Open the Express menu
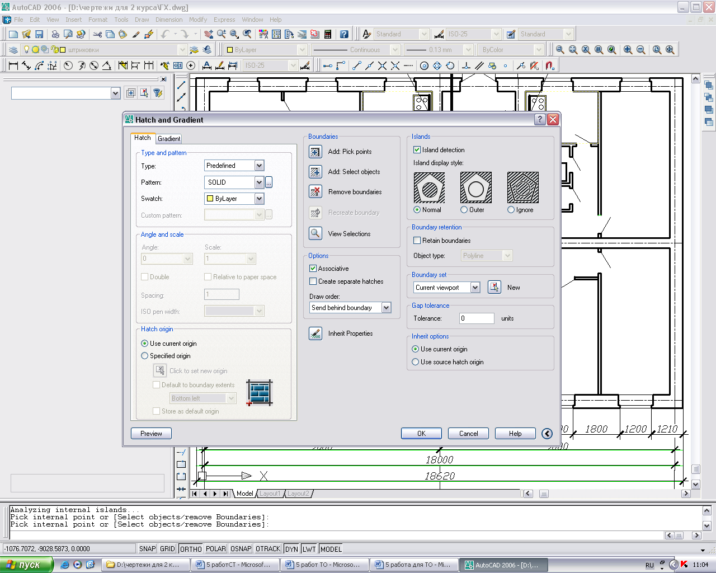Screen dimensions: 716x573 click(x=224, y=20)
